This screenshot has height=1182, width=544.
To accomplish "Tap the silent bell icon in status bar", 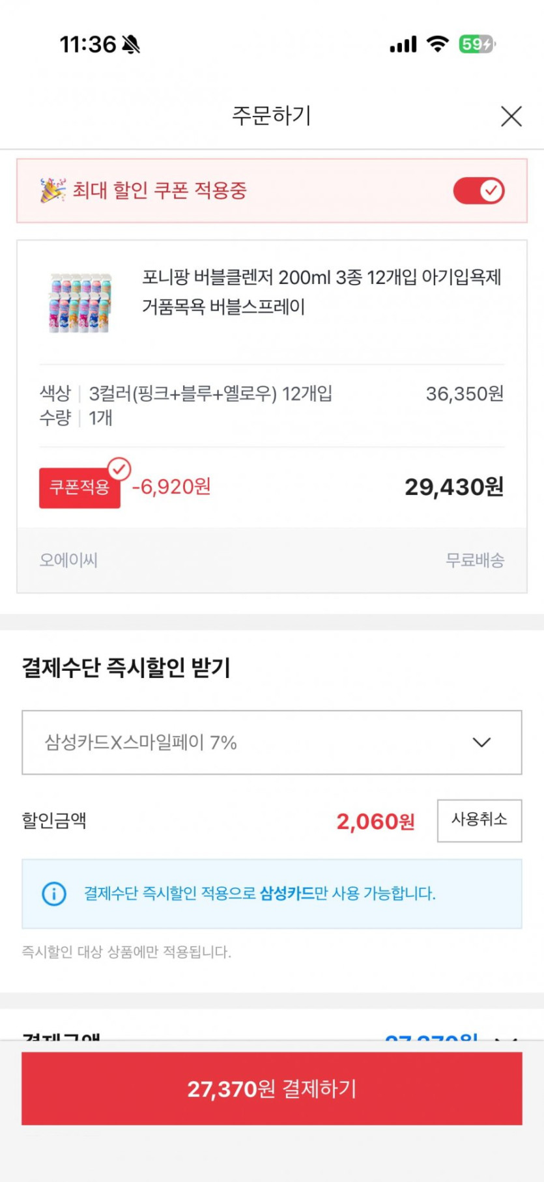I will click(x=131, y=44).
